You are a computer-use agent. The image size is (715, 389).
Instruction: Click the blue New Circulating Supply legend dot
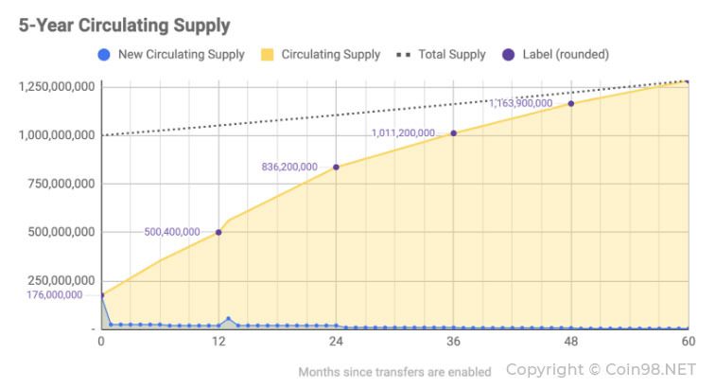click(x=104, y=55)
